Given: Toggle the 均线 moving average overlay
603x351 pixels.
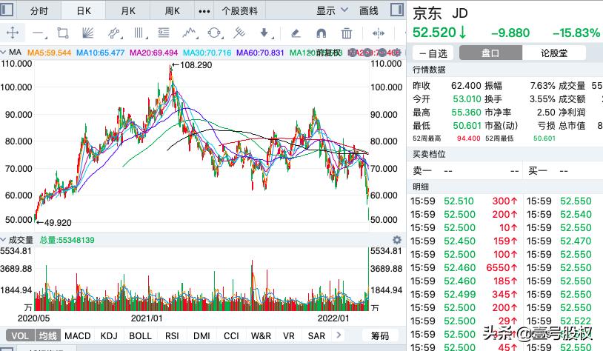Looking at the screenshot, I should [x=47, y=335].
